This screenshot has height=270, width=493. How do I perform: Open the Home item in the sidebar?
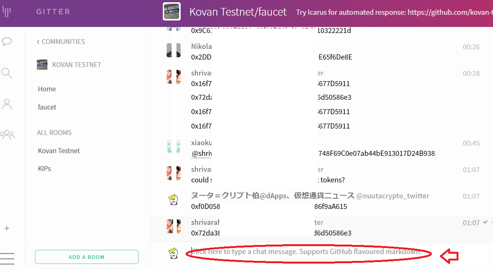[x=47, y=89]
